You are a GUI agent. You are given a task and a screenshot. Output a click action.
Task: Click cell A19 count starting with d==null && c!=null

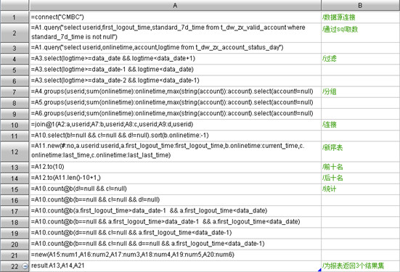click(x=175, y=233)
